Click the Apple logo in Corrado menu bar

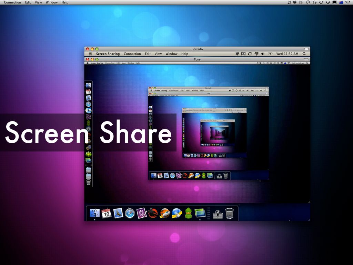pos(90,54)
